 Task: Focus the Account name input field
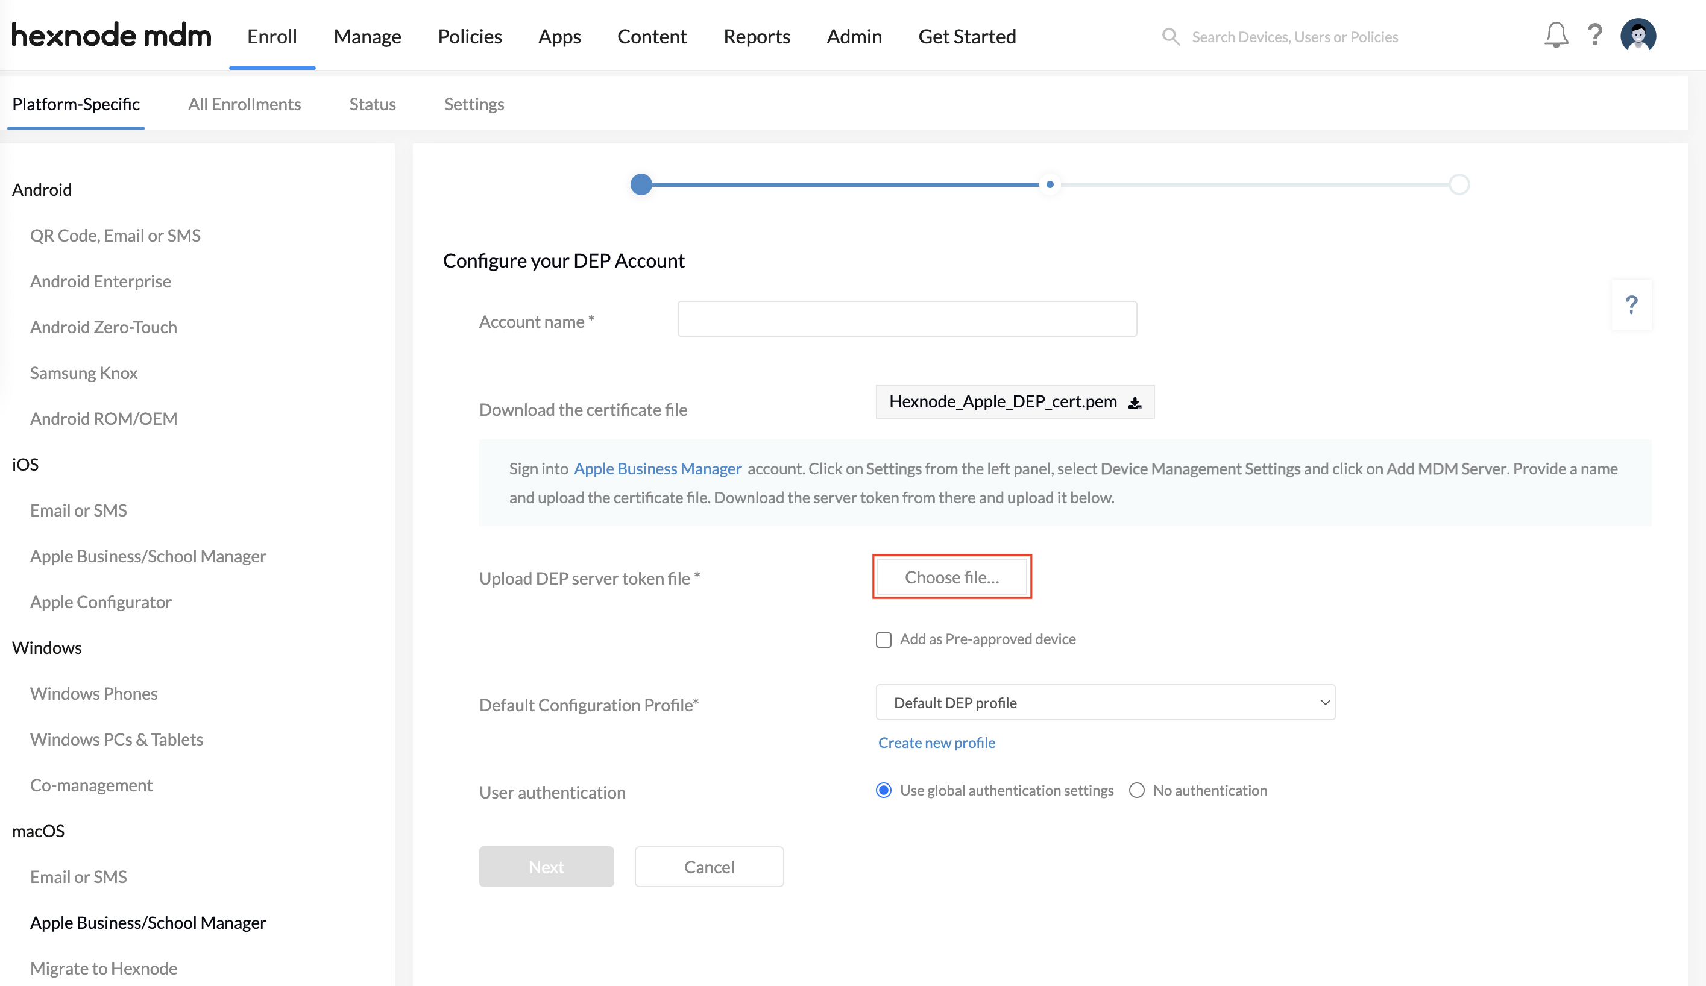[x=907, y=318]
